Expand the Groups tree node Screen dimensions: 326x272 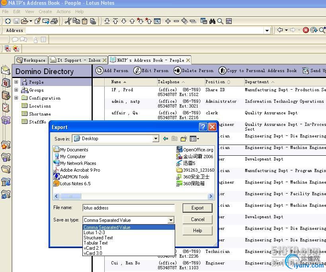(16, 90)
